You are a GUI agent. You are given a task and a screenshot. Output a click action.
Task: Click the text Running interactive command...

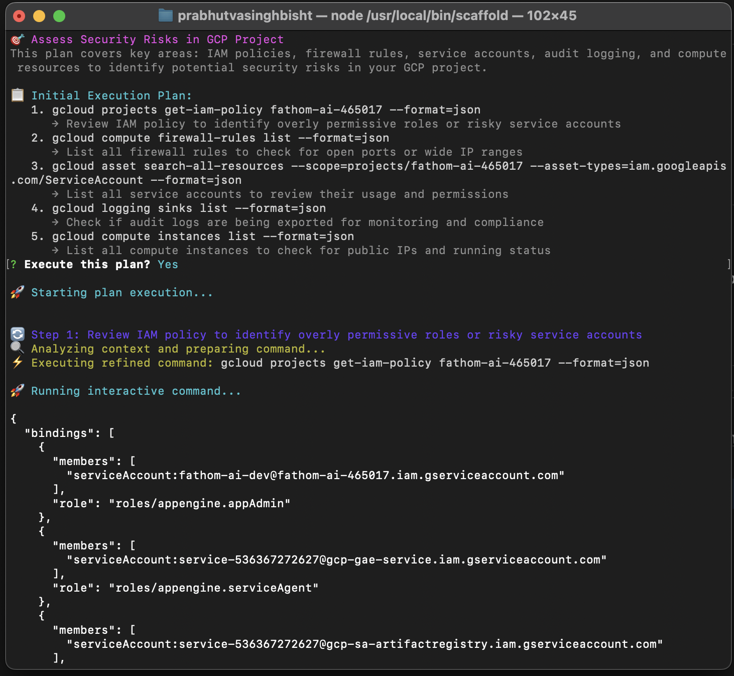pyautogui.click(x=136, y=391)
